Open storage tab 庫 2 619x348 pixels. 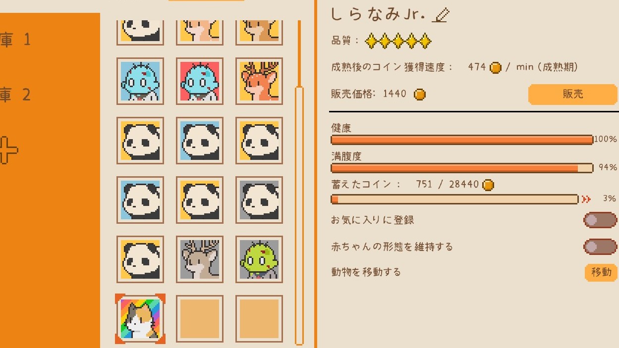point(15,95)
